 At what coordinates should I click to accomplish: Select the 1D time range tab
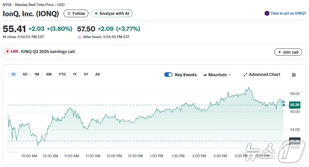click(x=13, y=74)
